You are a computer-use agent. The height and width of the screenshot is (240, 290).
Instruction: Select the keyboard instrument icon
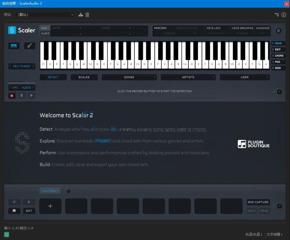tap(14, 45)
